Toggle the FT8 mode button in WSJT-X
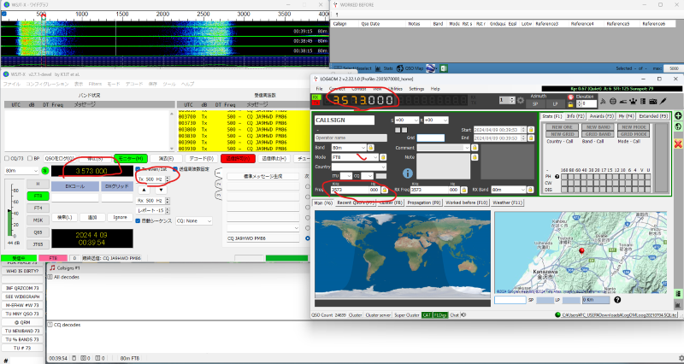This screenshot has width=684, height=364. coord(38,197)
